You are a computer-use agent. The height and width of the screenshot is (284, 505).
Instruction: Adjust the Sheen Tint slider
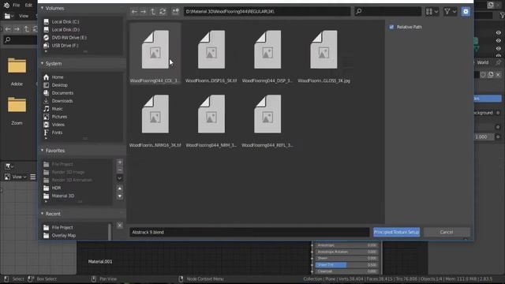pyautogui.click(x=346, y=265)
